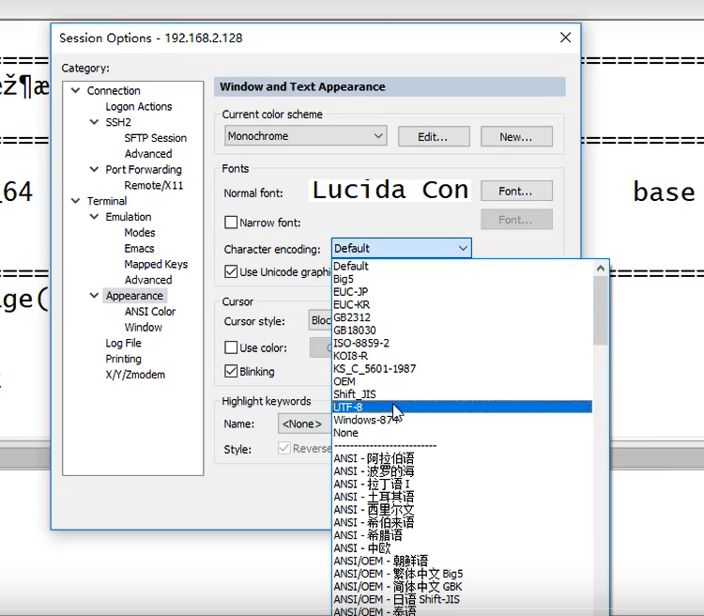Collapse the Terminal tree node

(x=76, y=201)
